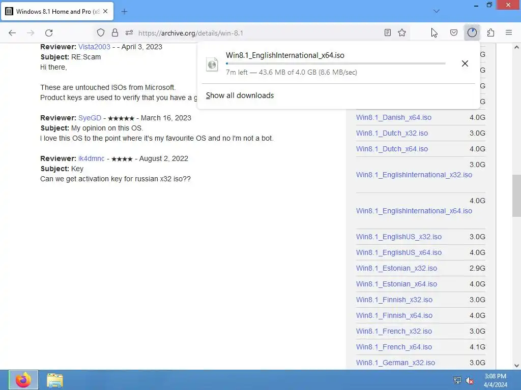Toggle reader view icon
The height and width of the screenshot is (390, 521).
[x=387, y=33]
